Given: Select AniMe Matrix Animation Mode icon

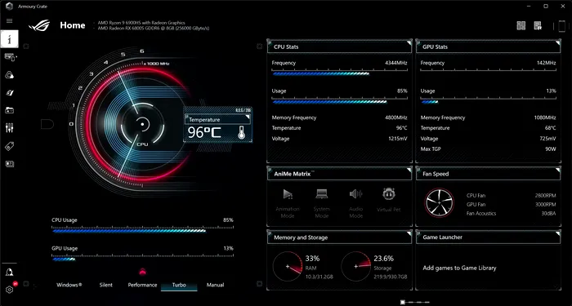Looking at the screenshot, I should [x=288, y=194].
